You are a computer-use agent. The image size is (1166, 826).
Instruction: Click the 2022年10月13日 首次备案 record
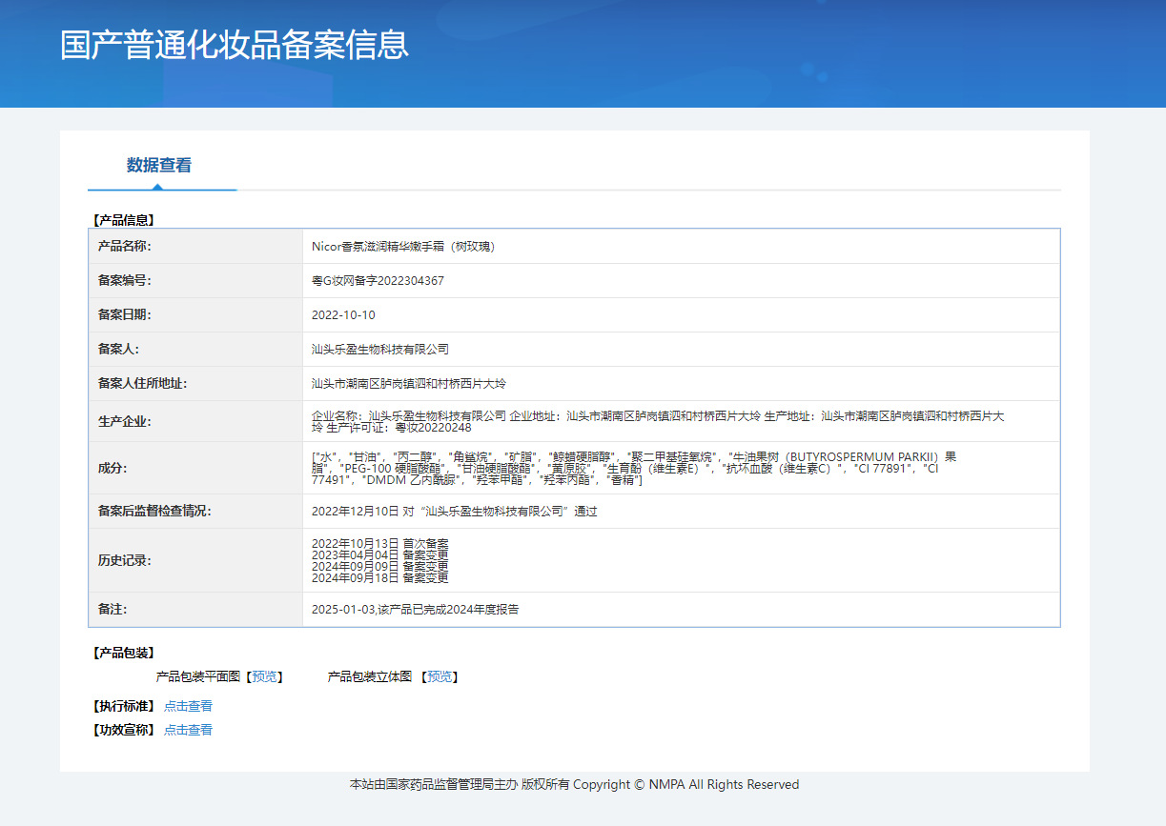pos(379,543)
